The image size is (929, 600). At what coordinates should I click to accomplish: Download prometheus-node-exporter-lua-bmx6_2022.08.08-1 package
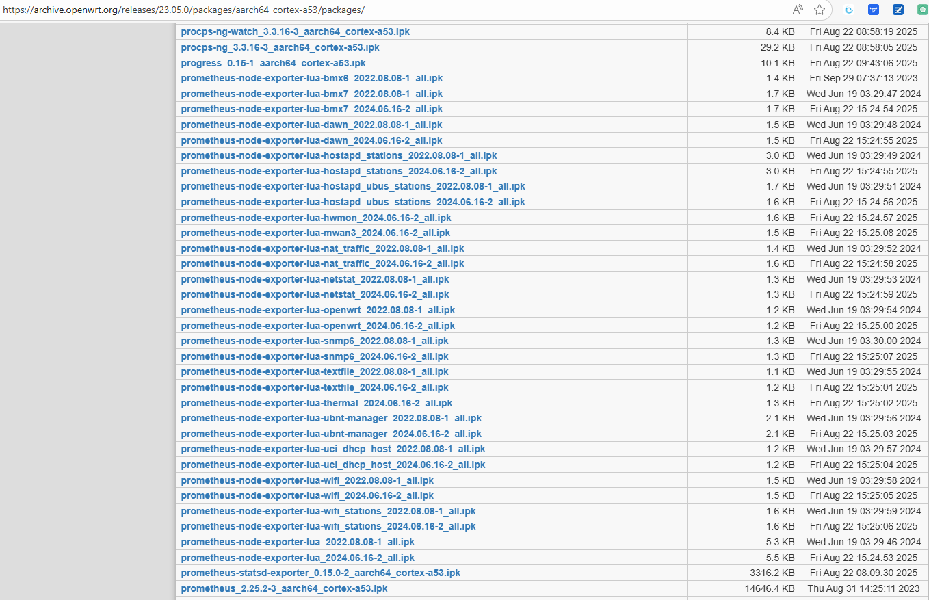pos(311,78)
